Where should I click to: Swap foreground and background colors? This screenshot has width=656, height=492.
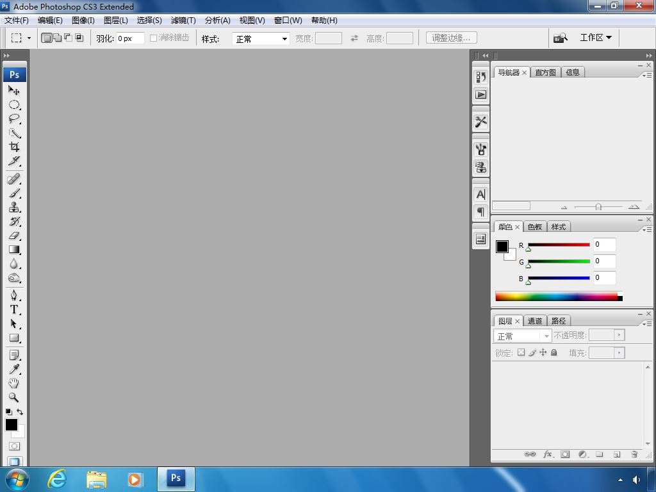pyautogui.click(x=20, y=412)
